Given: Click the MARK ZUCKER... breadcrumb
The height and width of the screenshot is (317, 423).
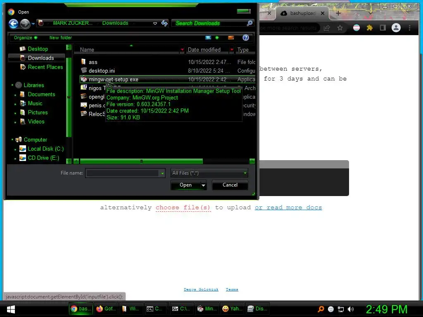Looking at the screenshot, I should [x=73, y=23].
